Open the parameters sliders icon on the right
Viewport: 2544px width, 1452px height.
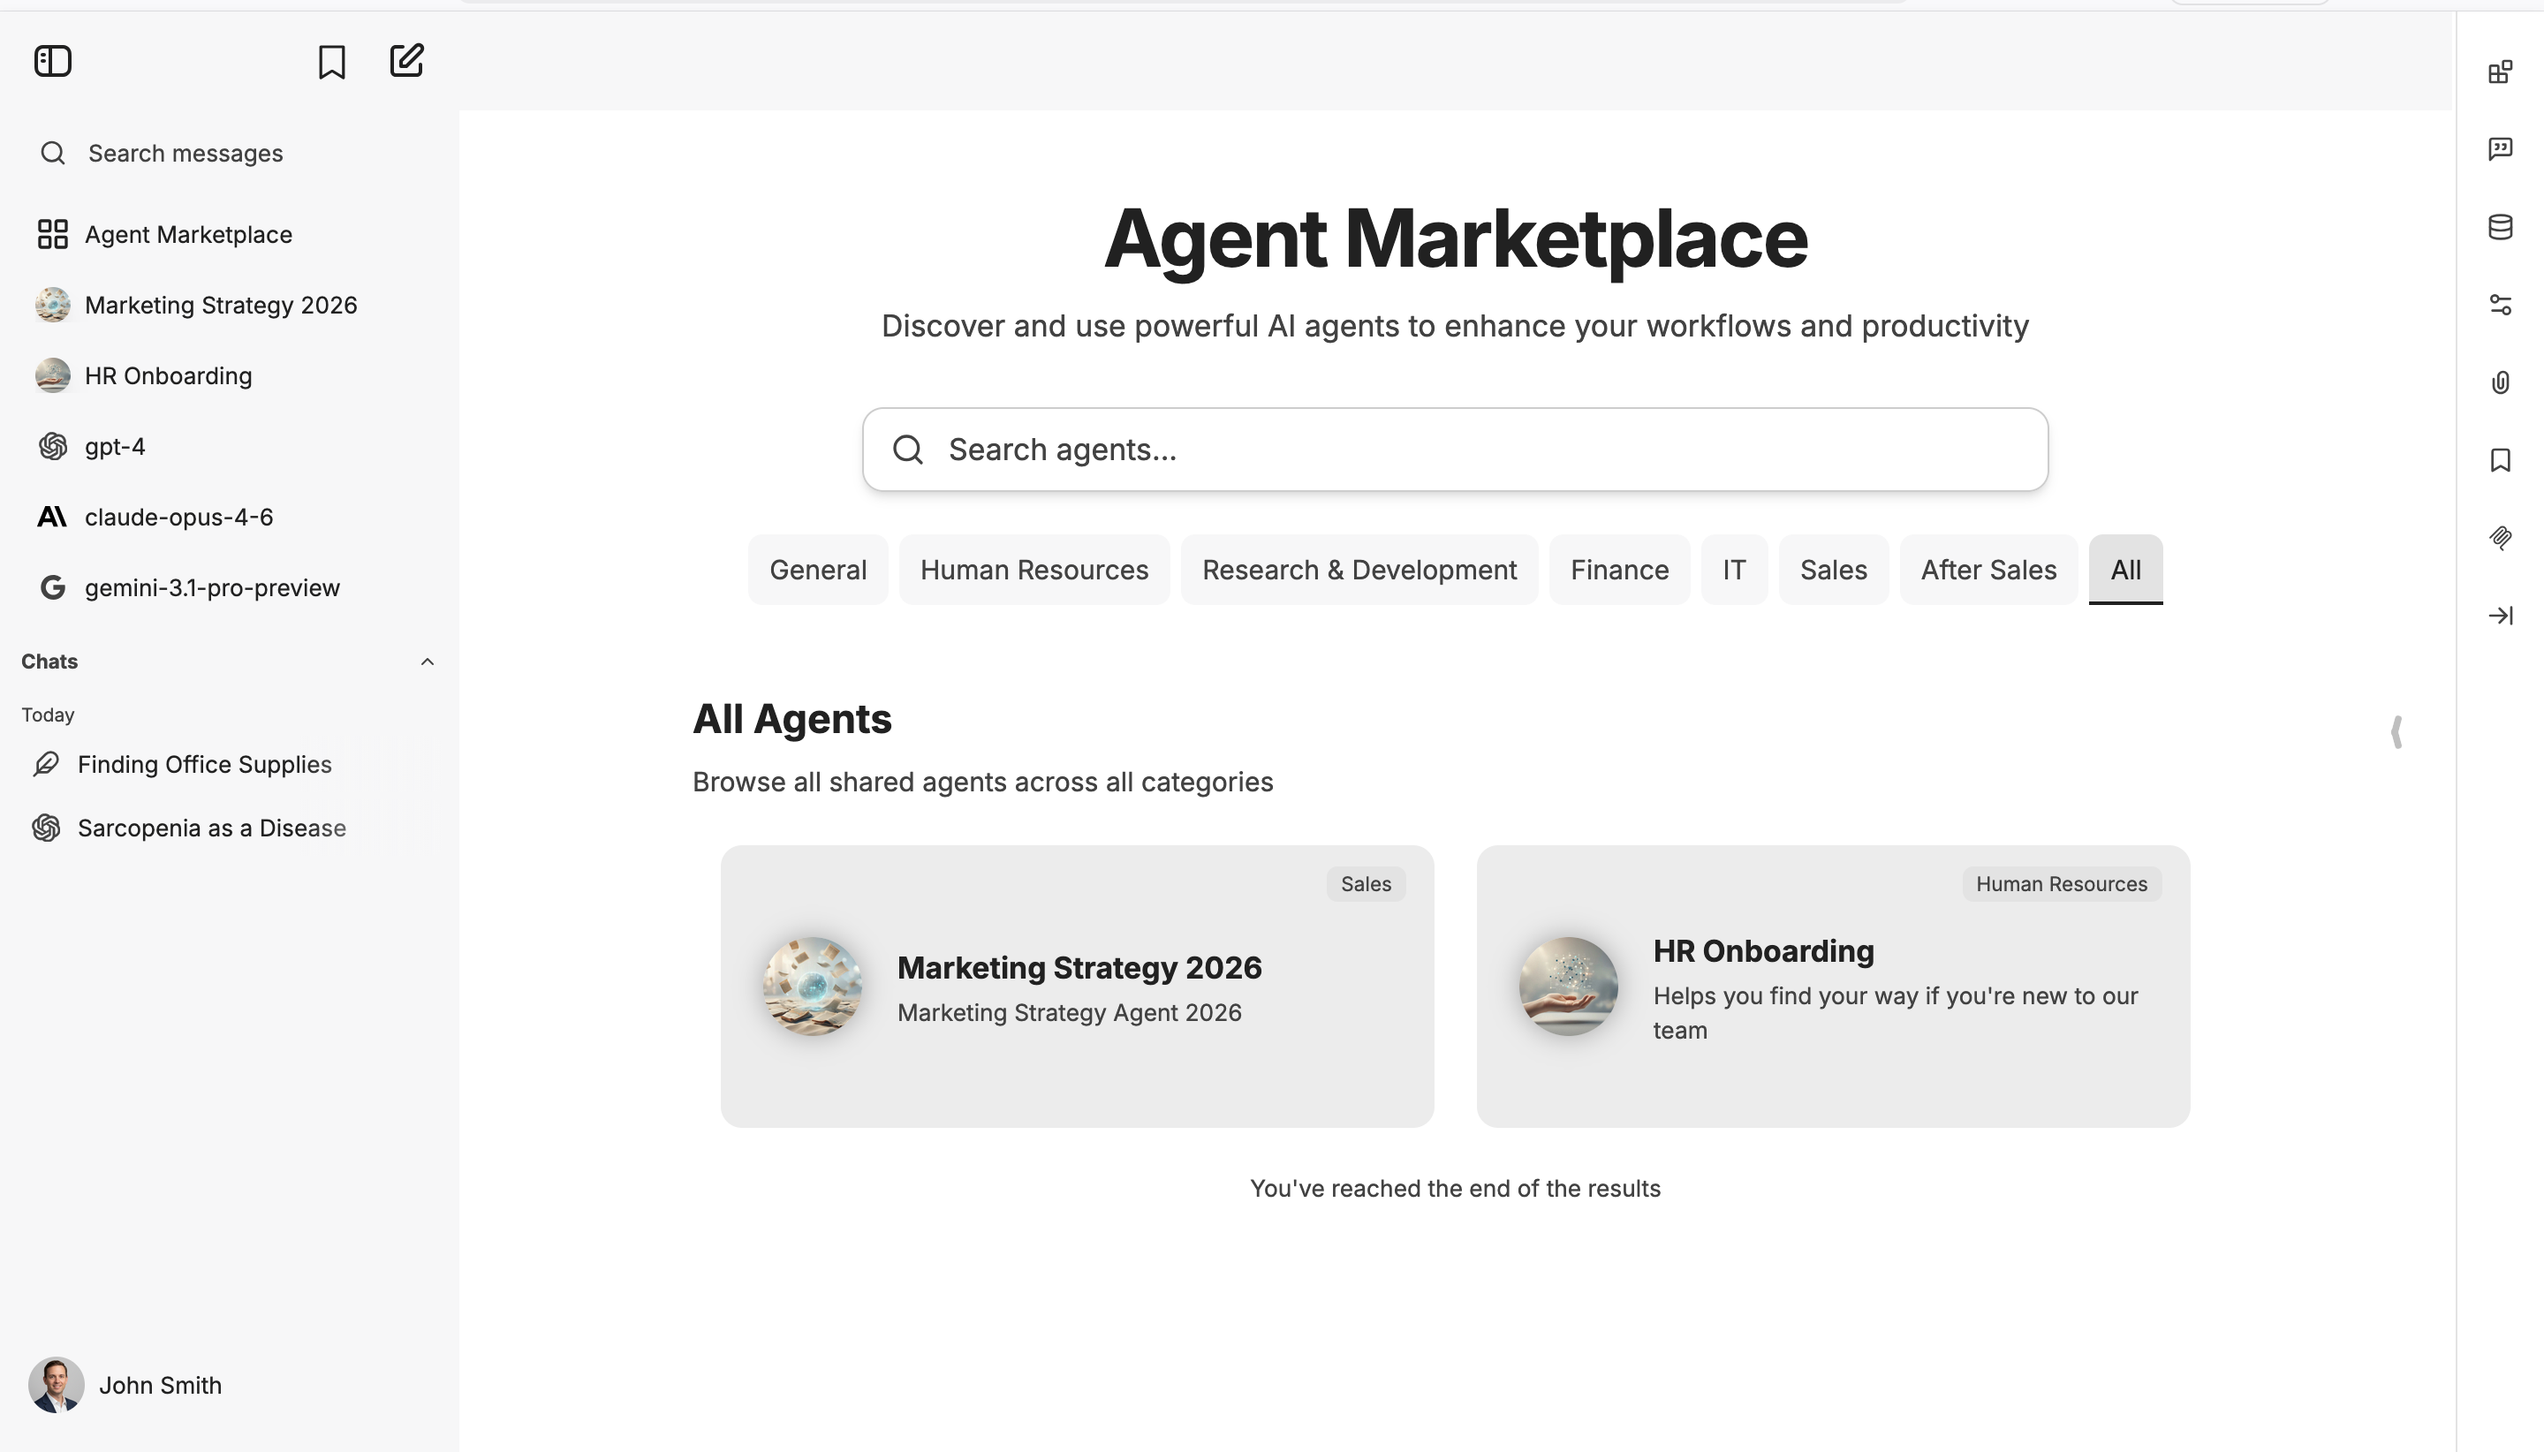pos(2501,304)
